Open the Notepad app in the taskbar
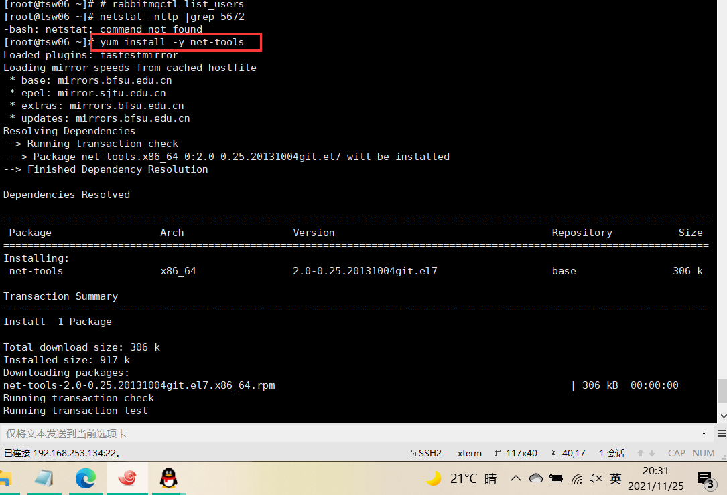The image size is (727, 495). pos(44,478)
